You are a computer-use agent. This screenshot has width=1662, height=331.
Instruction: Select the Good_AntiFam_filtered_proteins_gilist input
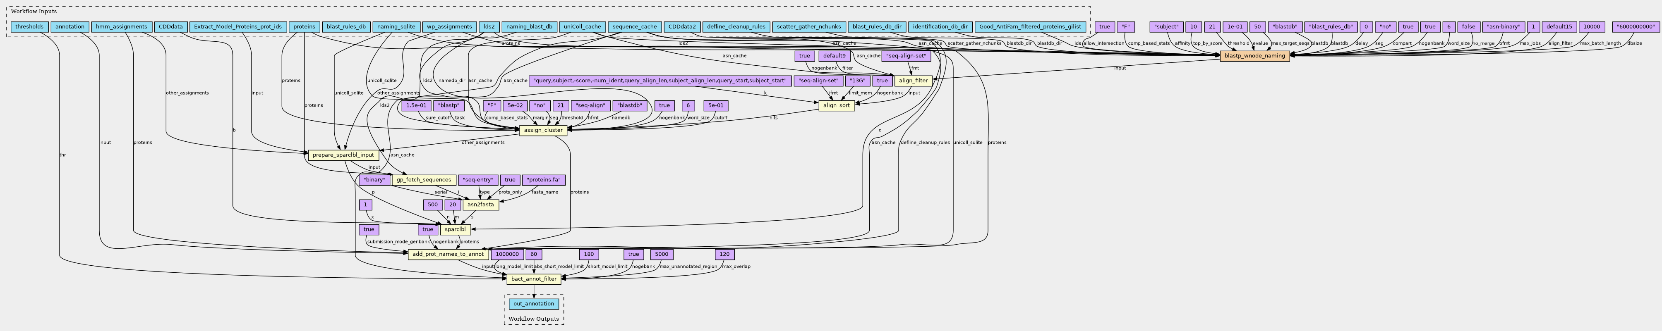1030,27
